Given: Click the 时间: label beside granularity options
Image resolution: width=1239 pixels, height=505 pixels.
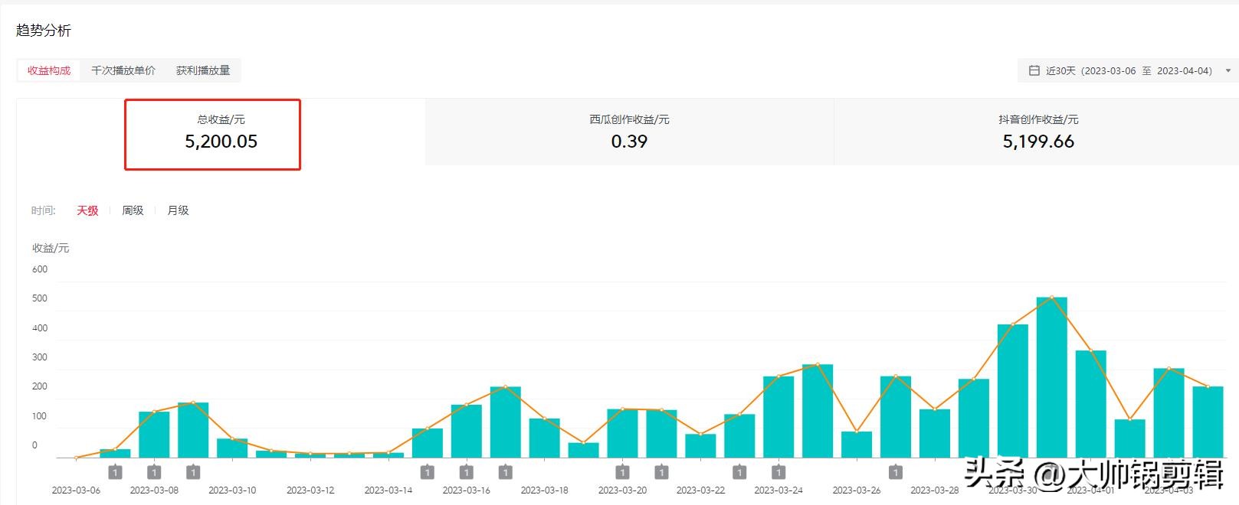Looking at the screenshot, I should point(44,210).
